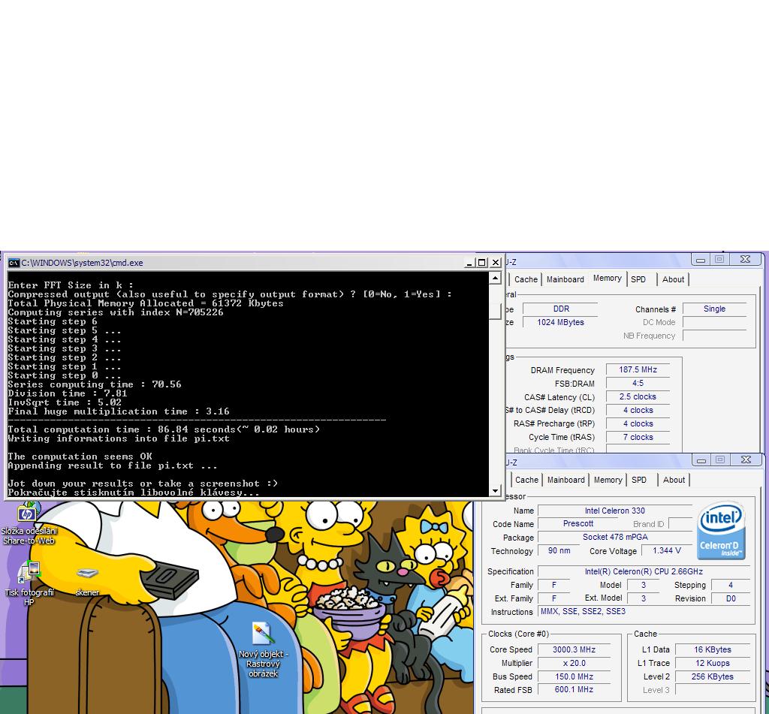Close the cmd.exe window
Screen dimensions: 769x714
pos(496,263)
